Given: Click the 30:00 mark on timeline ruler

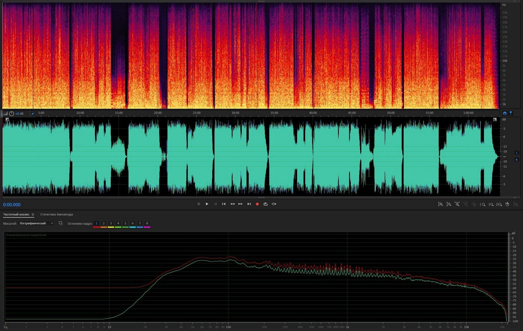Looking at the screenshot, I should tap(235, 113).
